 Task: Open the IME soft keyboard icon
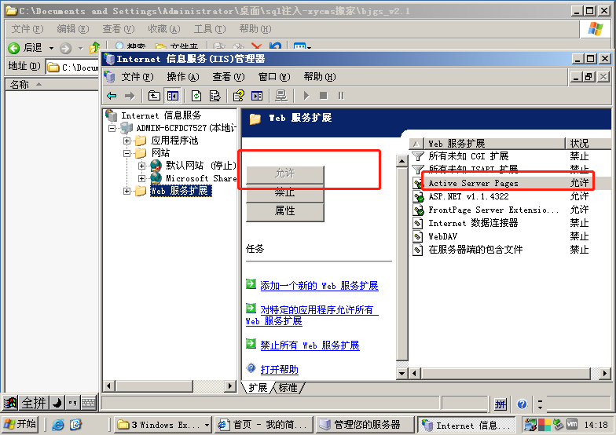[89, 403]
